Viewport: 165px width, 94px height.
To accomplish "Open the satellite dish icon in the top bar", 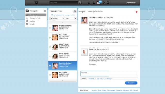I will [x=89, y=3].
